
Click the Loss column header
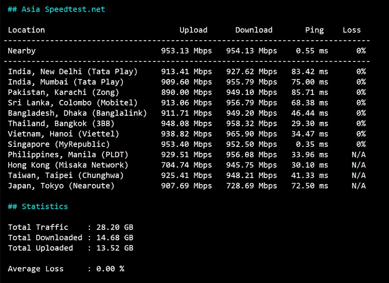pos(352,30)
